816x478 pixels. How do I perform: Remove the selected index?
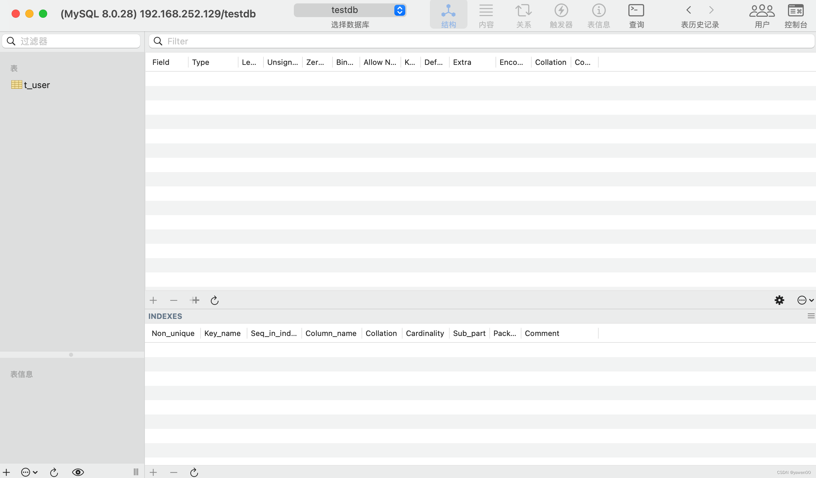coord(174,473)
